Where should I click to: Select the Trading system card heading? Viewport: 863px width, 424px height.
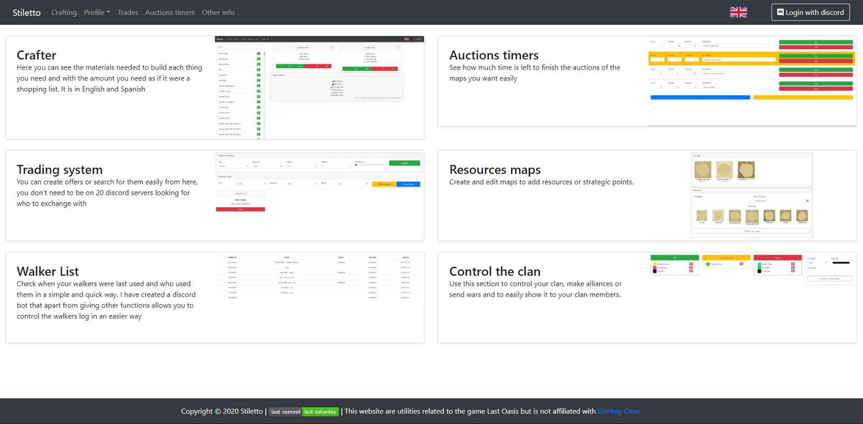(59, 169)
